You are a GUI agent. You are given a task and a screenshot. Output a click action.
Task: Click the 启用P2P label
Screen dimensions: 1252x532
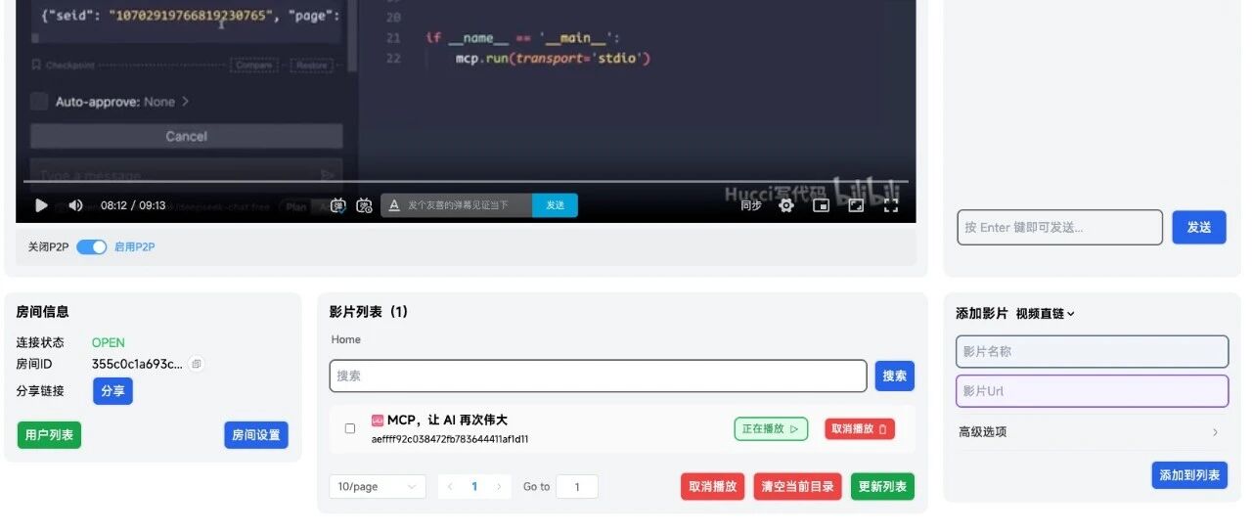click(x=134, y=247)
